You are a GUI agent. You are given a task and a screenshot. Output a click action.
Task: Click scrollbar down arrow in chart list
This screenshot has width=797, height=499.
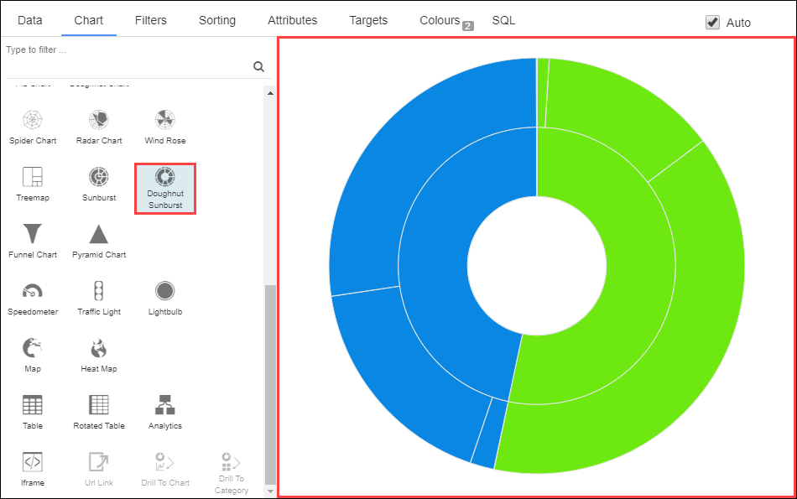[269, 490]
